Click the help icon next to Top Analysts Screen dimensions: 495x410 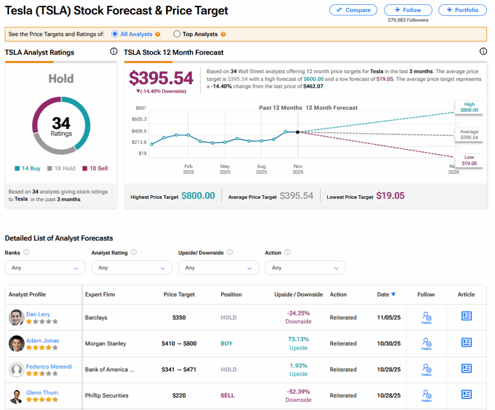[223, 34]
